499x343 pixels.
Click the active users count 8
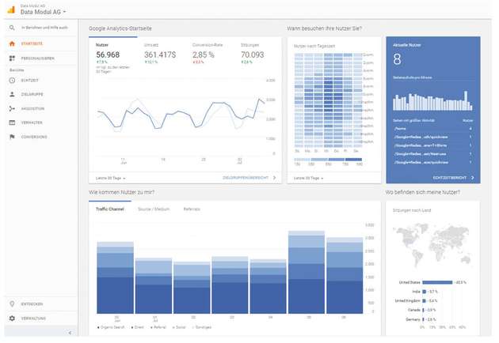397,59
